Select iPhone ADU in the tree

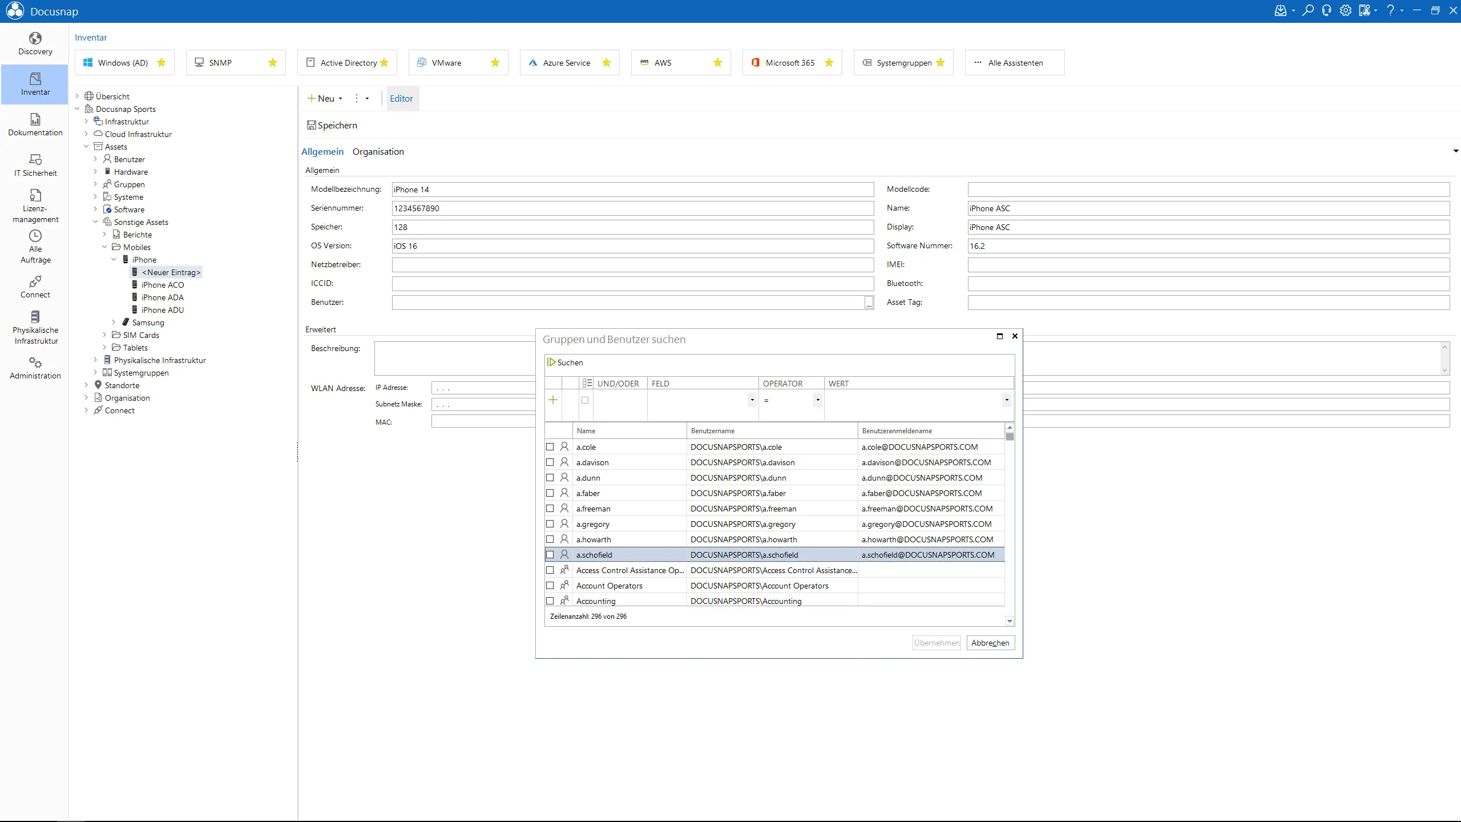(163, 310)
